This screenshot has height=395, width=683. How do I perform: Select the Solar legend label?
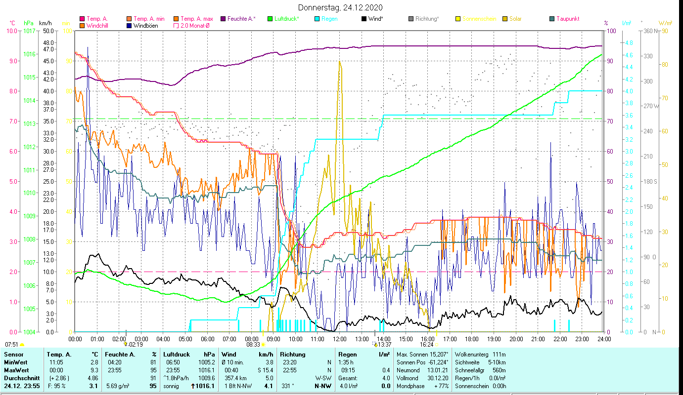point(516,19)
